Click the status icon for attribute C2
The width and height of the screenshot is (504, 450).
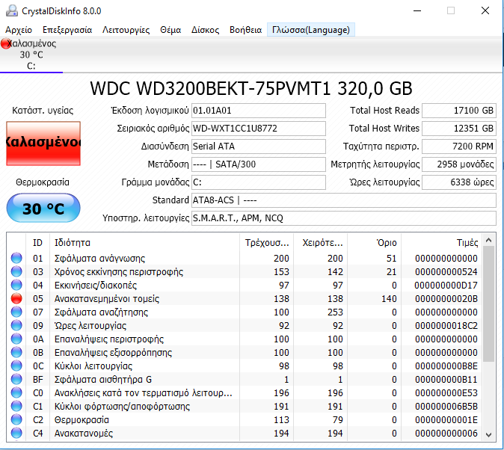point(16,420)
